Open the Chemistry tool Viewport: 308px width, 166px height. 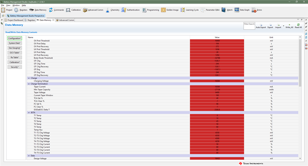click(112, 10)
